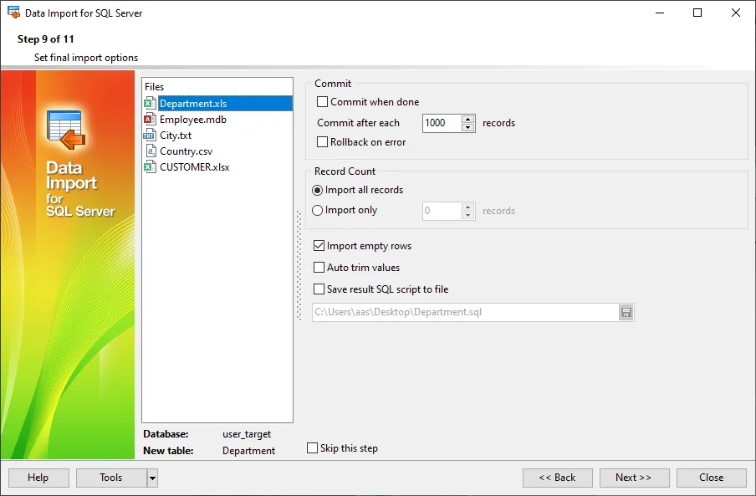Open Help
The width and height of the screenshot is (756, 496).
click(38, 478)
